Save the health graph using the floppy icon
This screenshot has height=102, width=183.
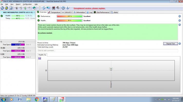40,58
